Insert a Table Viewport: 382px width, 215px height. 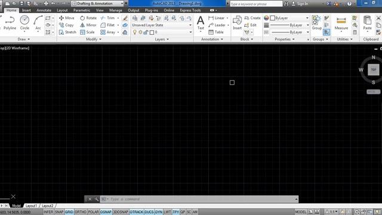pos(216,32)
